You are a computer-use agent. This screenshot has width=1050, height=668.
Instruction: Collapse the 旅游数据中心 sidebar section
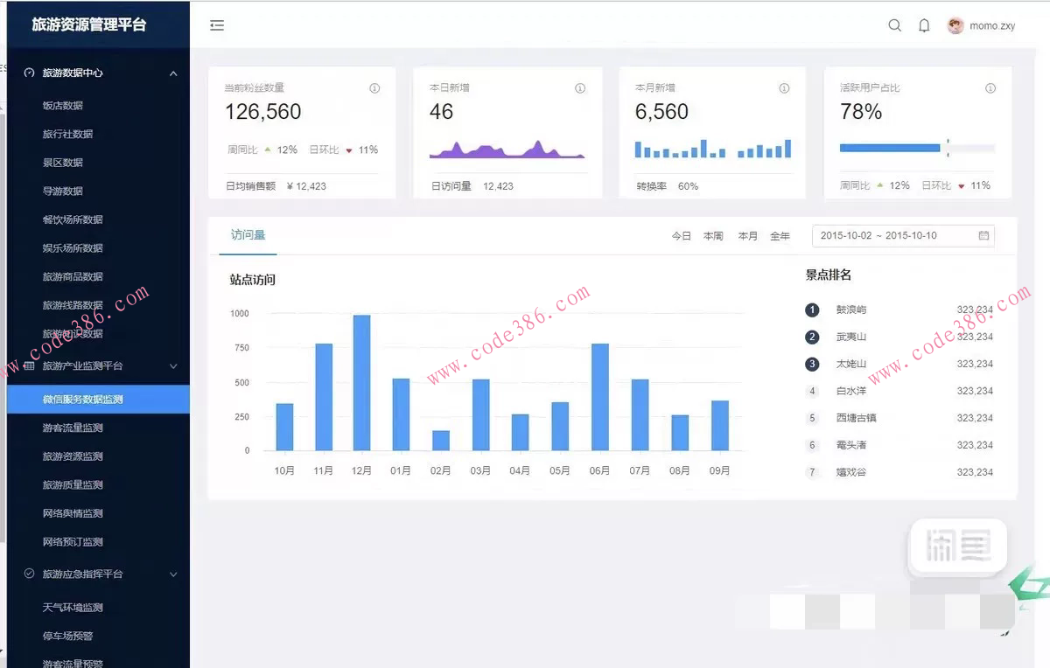(173, 73)
